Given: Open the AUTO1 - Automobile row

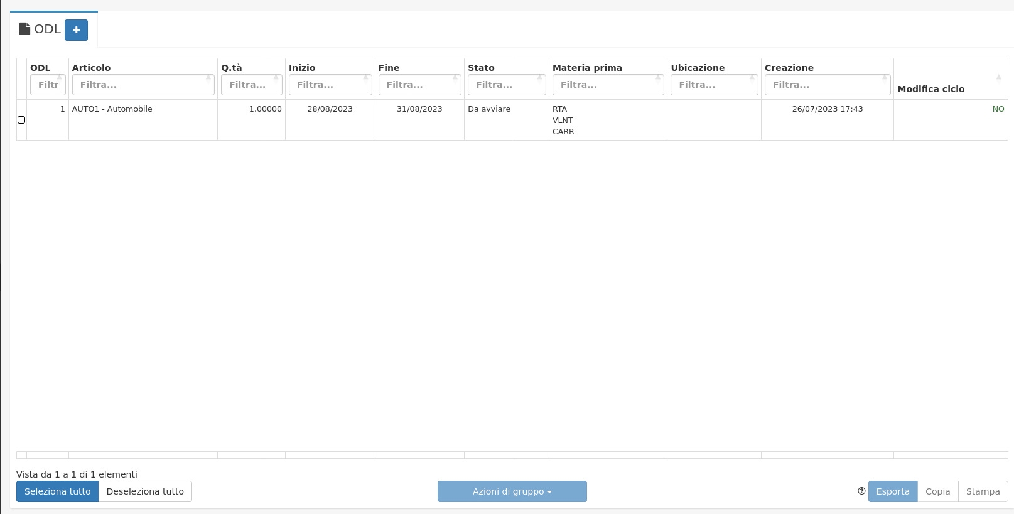Looking at the screenshot, I should point(112,109).
